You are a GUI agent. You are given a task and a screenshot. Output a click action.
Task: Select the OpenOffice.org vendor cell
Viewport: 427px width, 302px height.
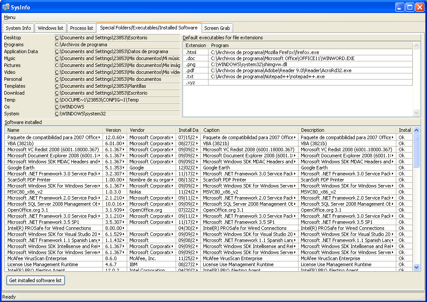(151, 210)
